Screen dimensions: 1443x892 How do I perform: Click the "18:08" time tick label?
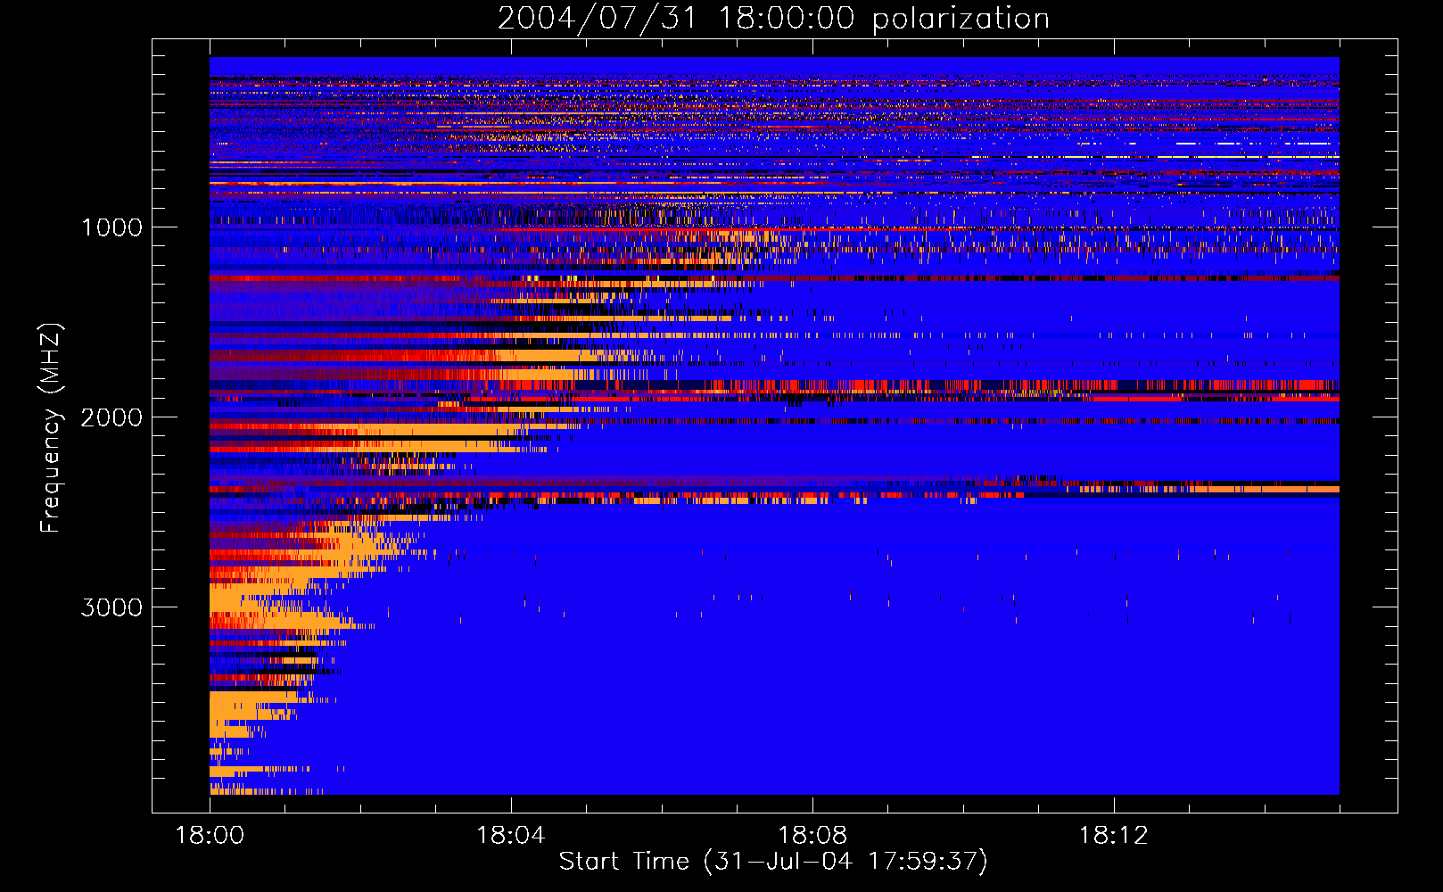812,836
